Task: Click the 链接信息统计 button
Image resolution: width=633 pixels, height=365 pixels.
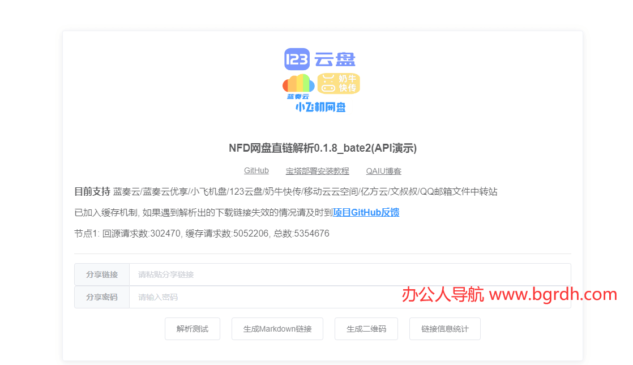Action: click(x=445, y=329)
